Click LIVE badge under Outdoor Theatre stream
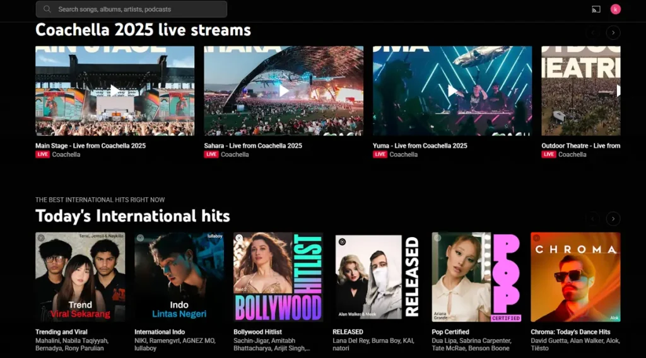Screen dimensions: 646x358 click(x=549, y=154)
